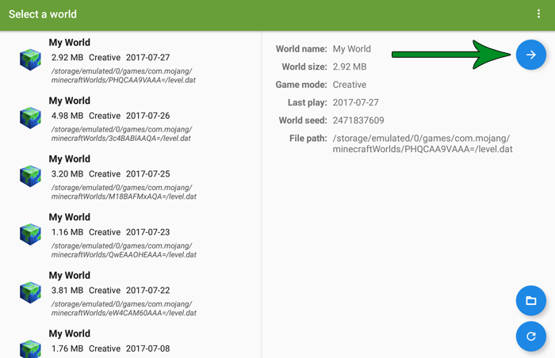Click the World name value in details panel
Screen dimensions: 555x358
coord(351,49)
